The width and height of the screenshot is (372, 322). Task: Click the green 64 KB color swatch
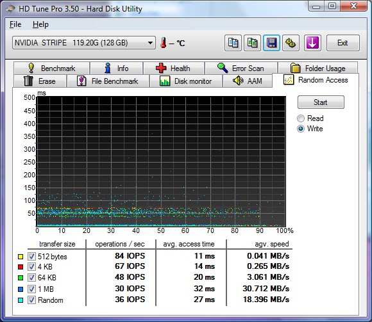[21, 278]
